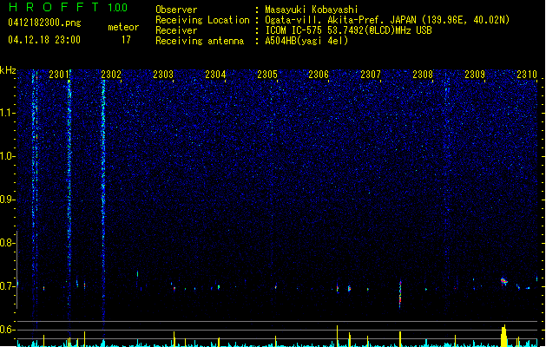The width and height of the screenshot is (546, 347).
Task: Click the 2302 time marker
Action: point(111,75)
